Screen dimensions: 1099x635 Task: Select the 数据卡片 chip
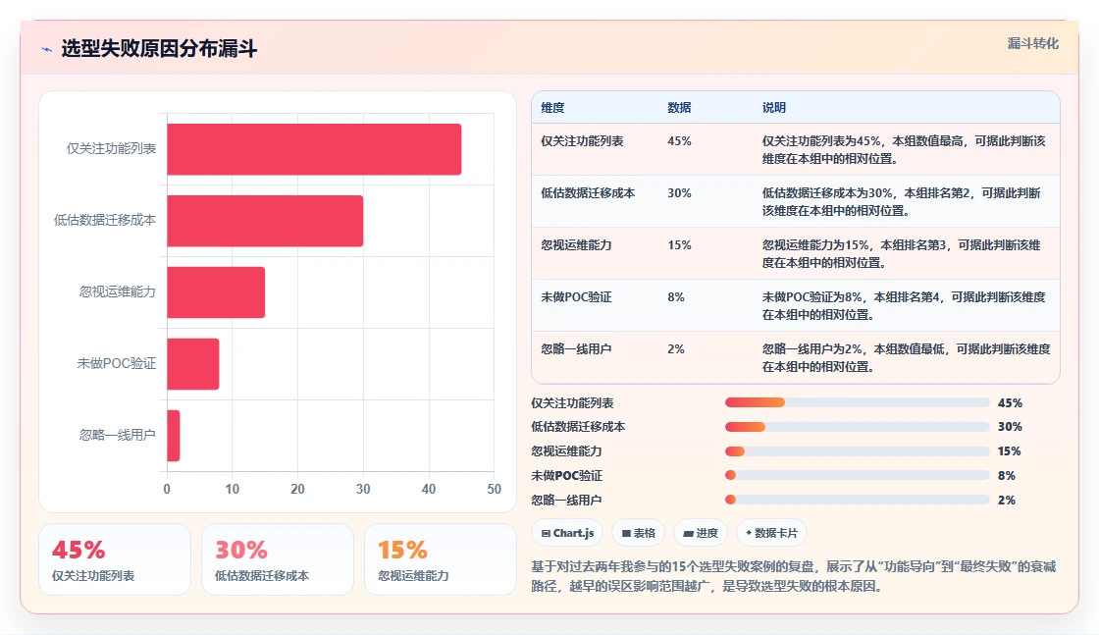(771, 533)
